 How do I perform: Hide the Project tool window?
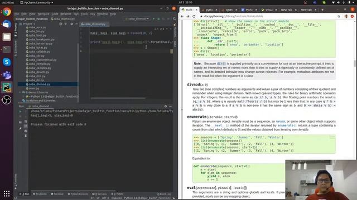point(76,24)
